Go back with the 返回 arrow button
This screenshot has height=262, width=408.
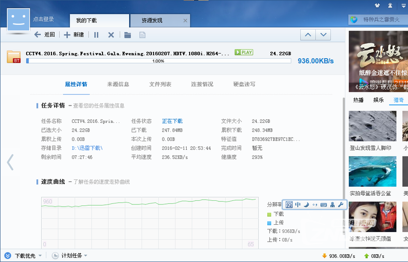[x=44, y=35]
